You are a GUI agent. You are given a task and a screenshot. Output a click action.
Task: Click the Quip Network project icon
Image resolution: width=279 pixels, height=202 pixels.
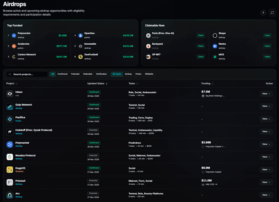click(x=10, y=106)
